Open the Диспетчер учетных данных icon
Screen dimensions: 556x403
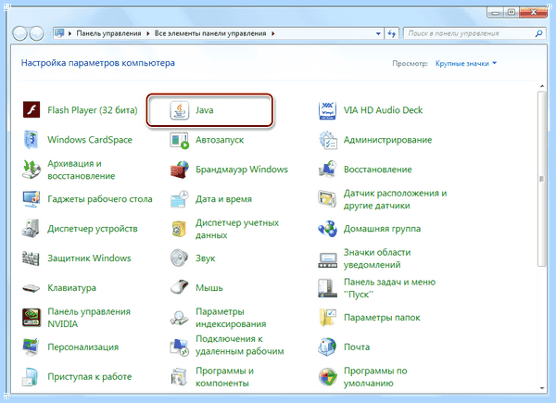click(180, 229)
